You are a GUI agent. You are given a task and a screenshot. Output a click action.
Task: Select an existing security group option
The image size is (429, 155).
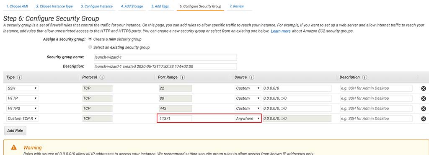click(90, 47)
